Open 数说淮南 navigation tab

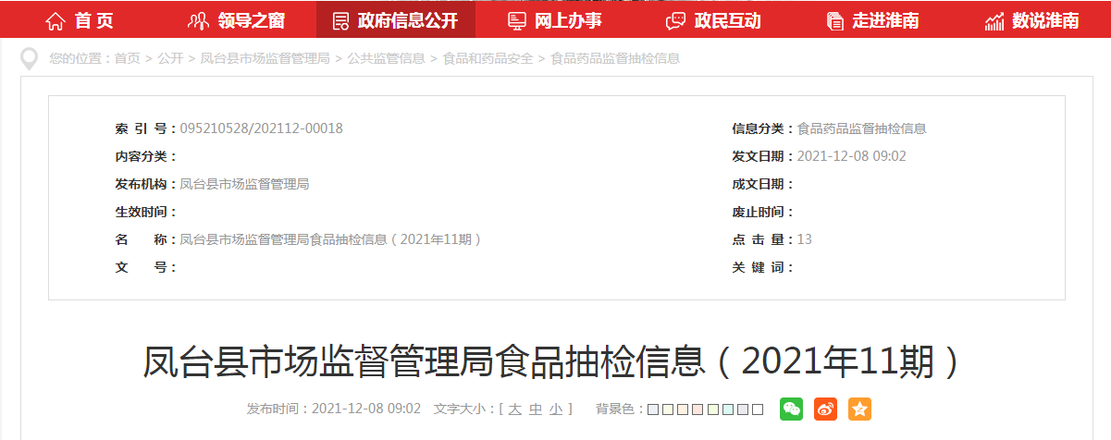(1031, 20)
